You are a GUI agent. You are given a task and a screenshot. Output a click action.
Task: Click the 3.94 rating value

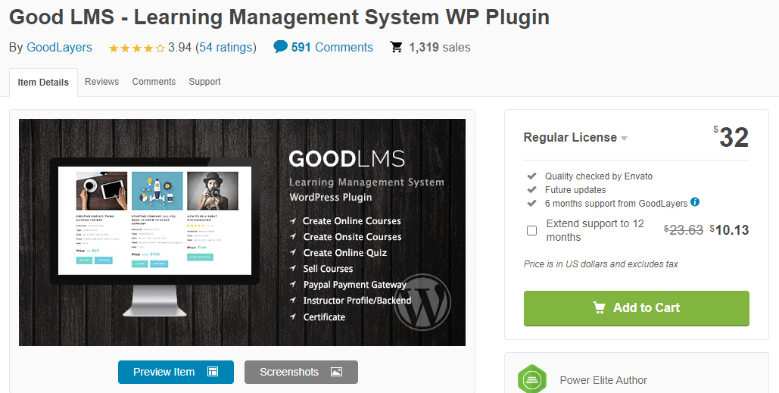click(180, 47)
